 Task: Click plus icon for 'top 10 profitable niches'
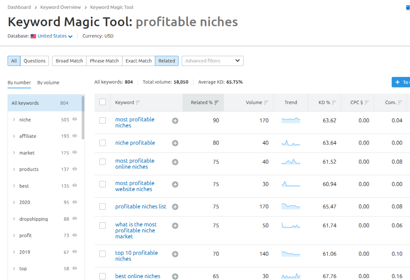point(175,254)
